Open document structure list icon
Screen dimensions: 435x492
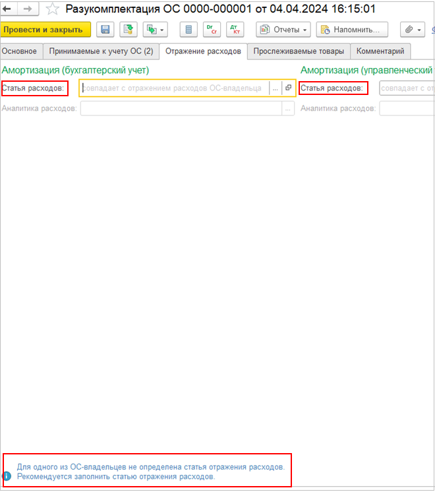pos(188,30)
